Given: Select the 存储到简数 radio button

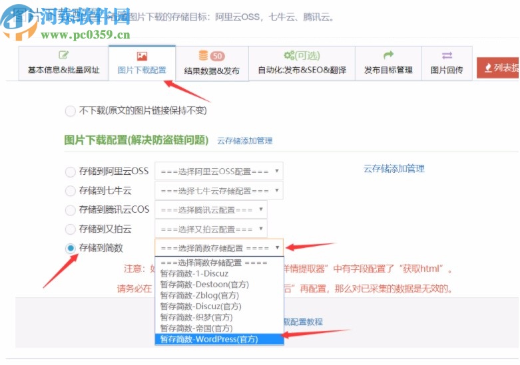Looking at the screenshot, I should [x=71, y=248].
